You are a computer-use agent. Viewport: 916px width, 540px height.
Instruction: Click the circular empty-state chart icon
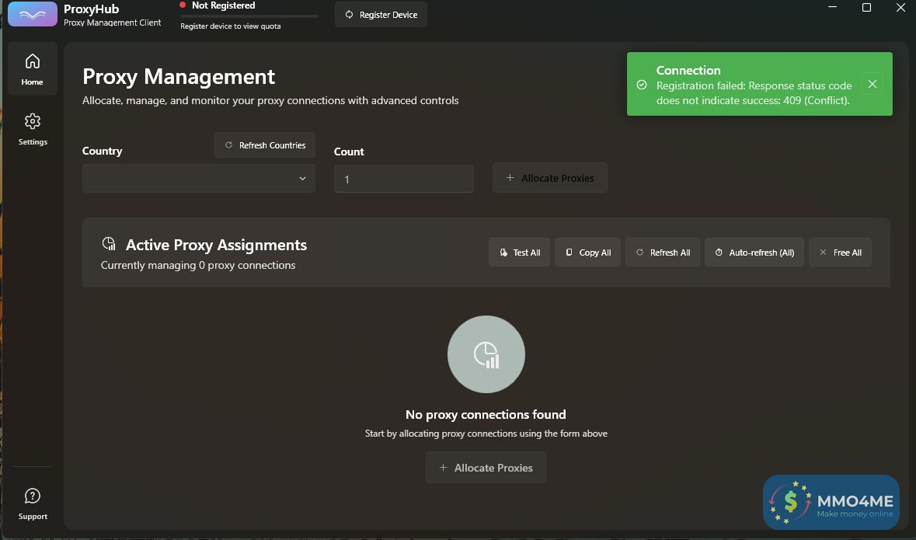coord(486,354)
